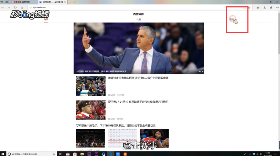
Task: Add this page to favorites with the star
Action: coord(250,7)
